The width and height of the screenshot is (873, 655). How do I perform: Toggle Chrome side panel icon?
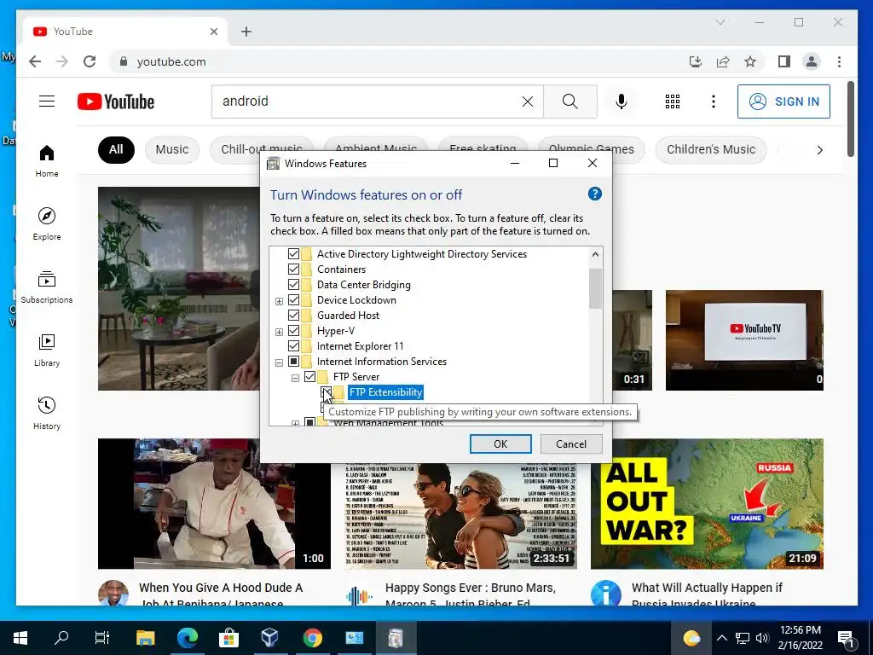[784, 61]
